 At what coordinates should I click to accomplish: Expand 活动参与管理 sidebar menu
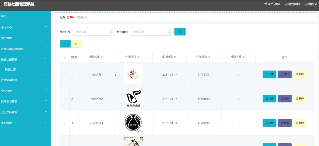(x=25, y=101)
